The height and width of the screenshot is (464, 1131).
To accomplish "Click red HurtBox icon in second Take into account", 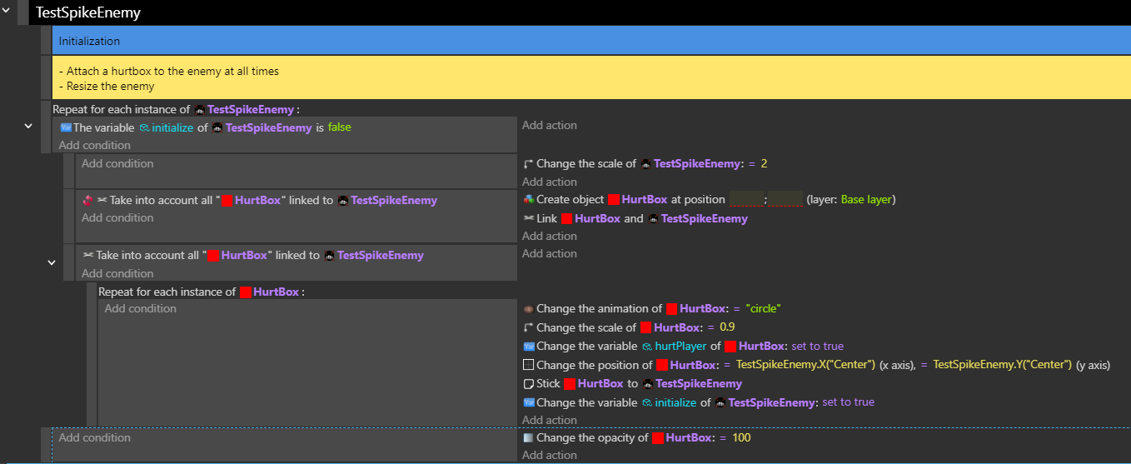I will point(213,256).
